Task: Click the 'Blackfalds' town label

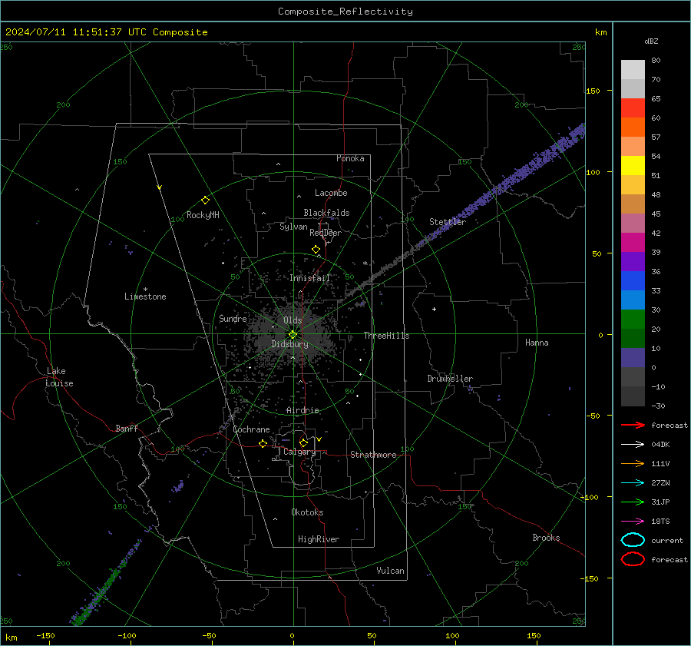Action: click(x=326, y=213)
